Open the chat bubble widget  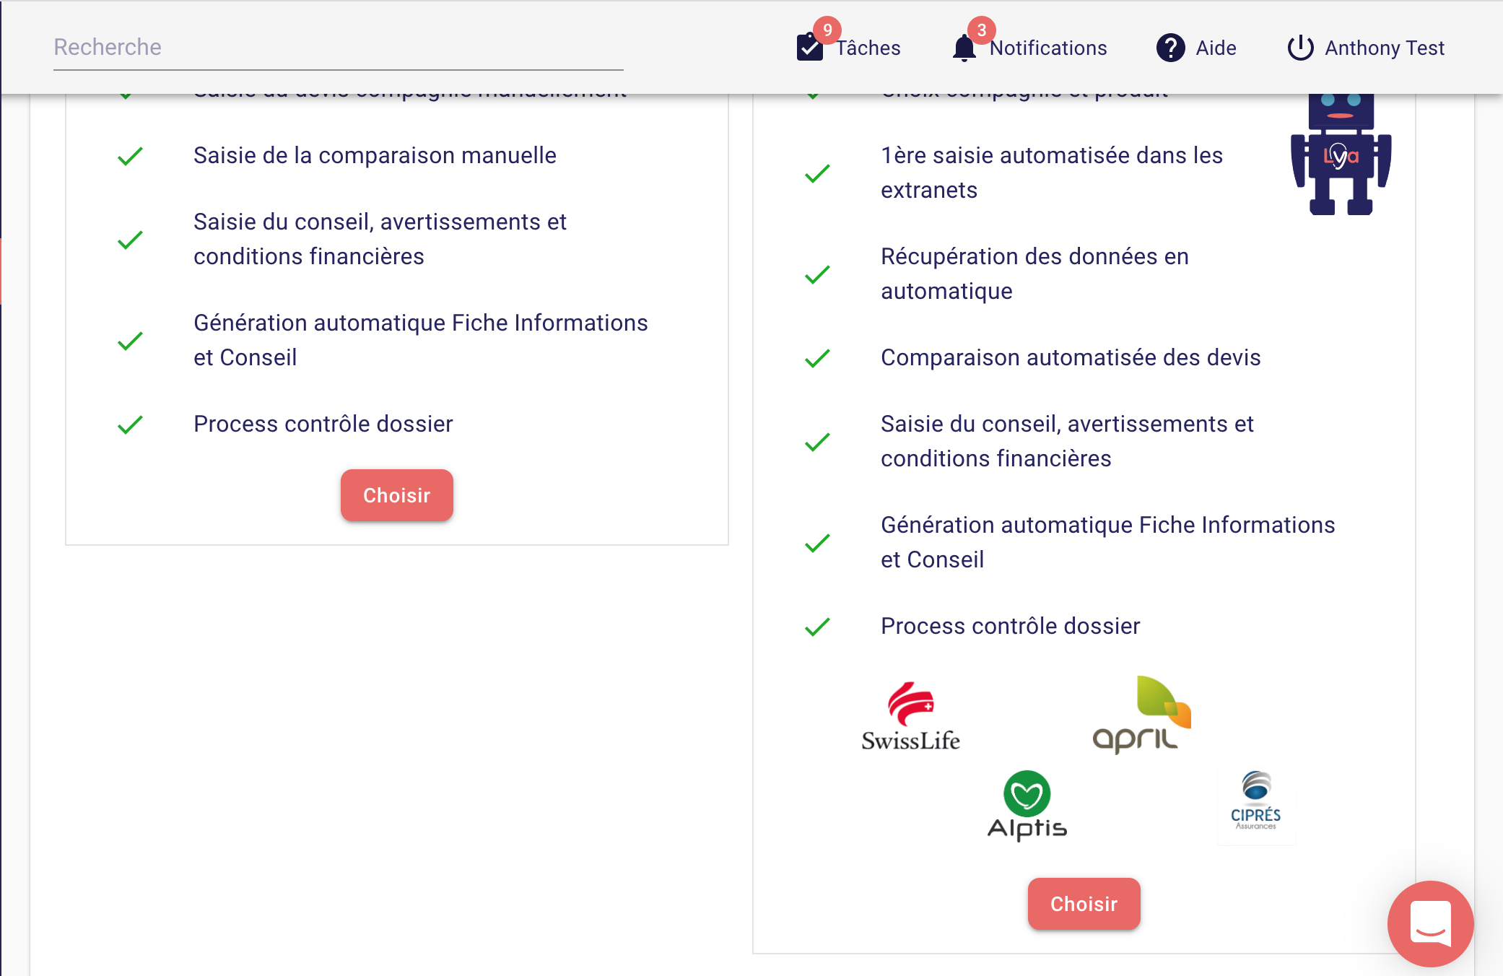[1430, 923]
